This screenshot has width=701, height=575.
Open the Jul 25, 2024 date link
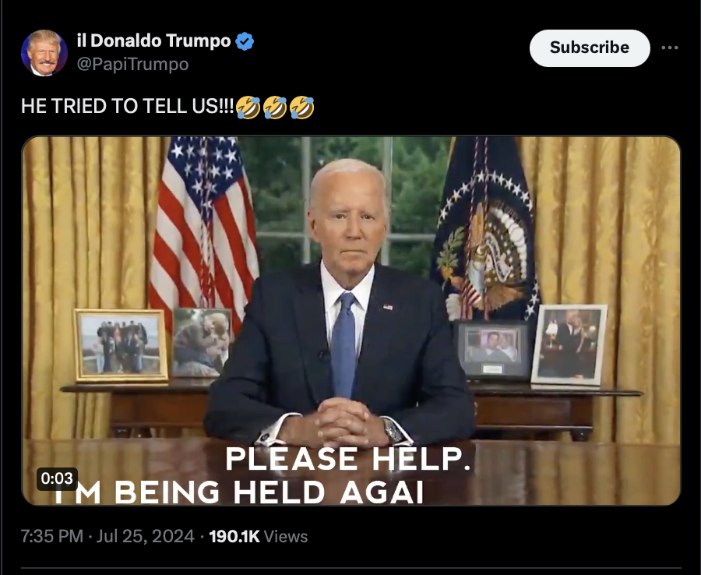[x=146, y=536]
